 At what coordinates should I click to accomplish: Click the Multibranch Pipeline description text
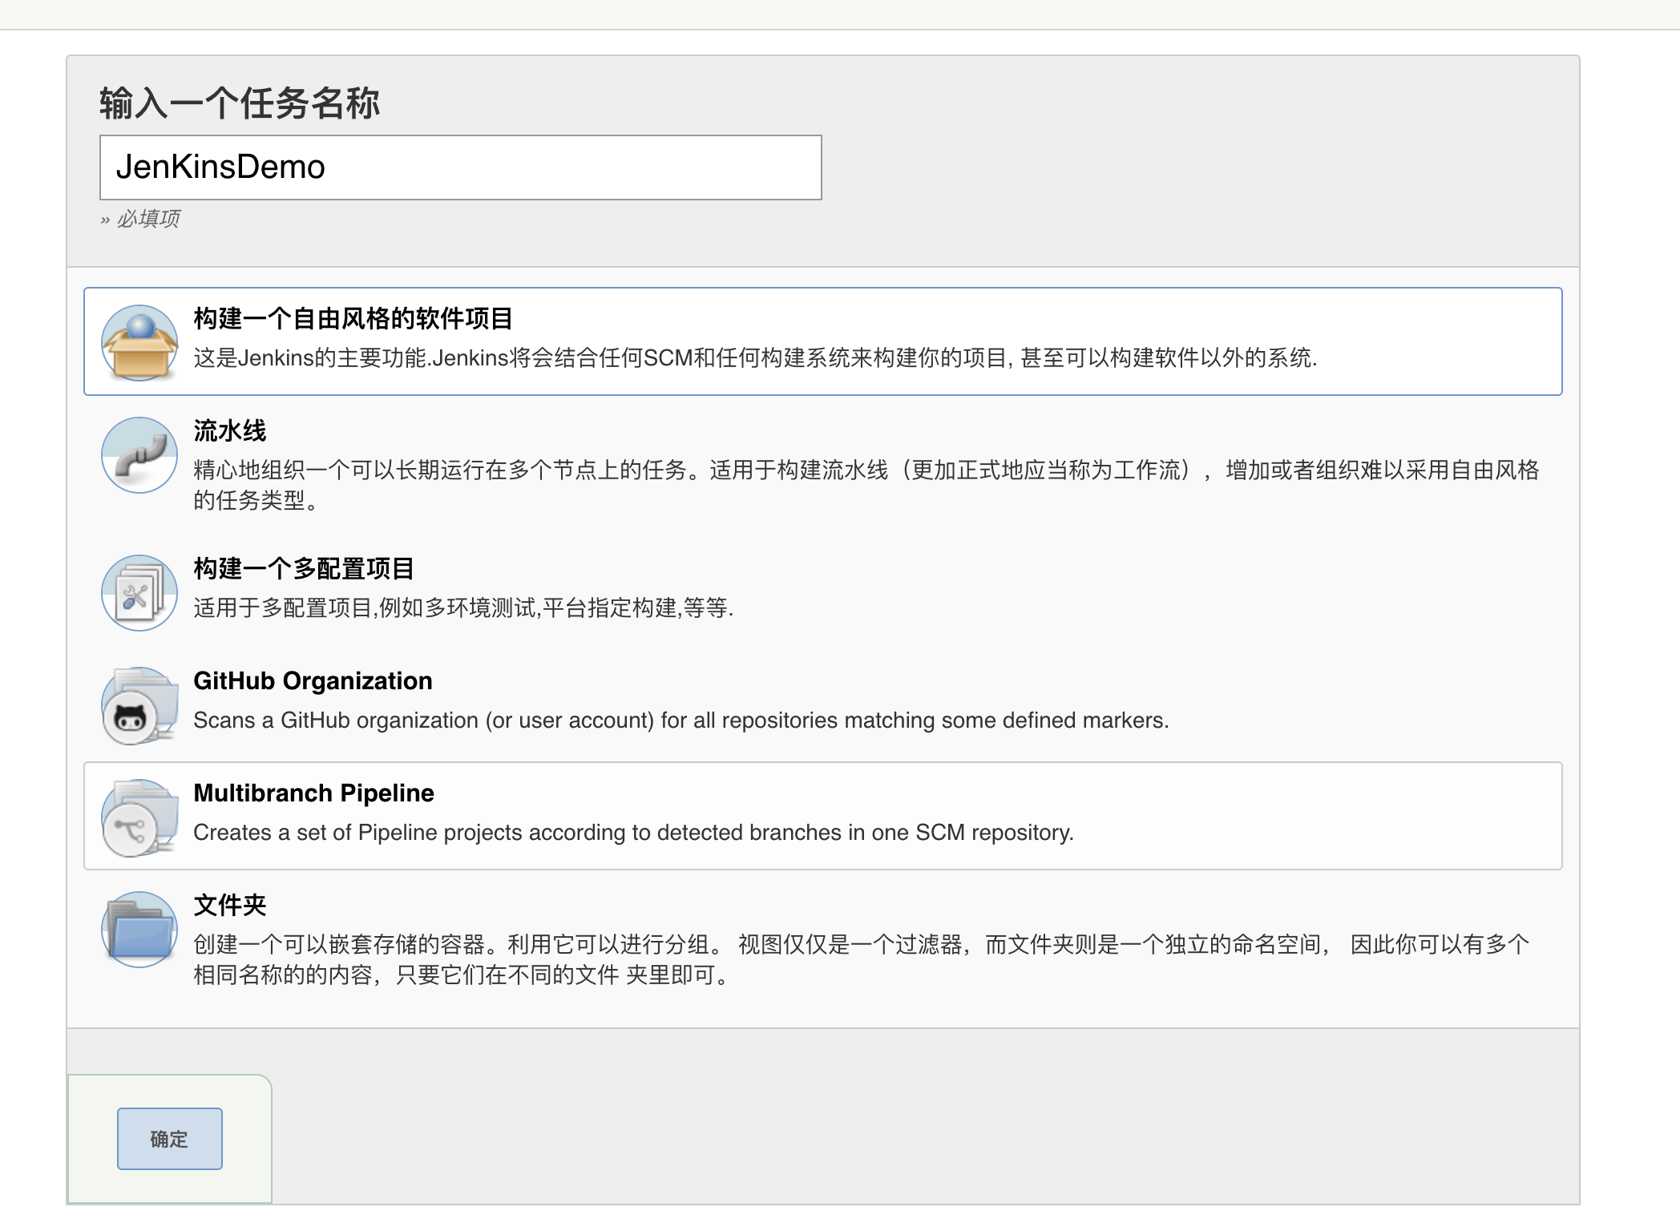633,833
